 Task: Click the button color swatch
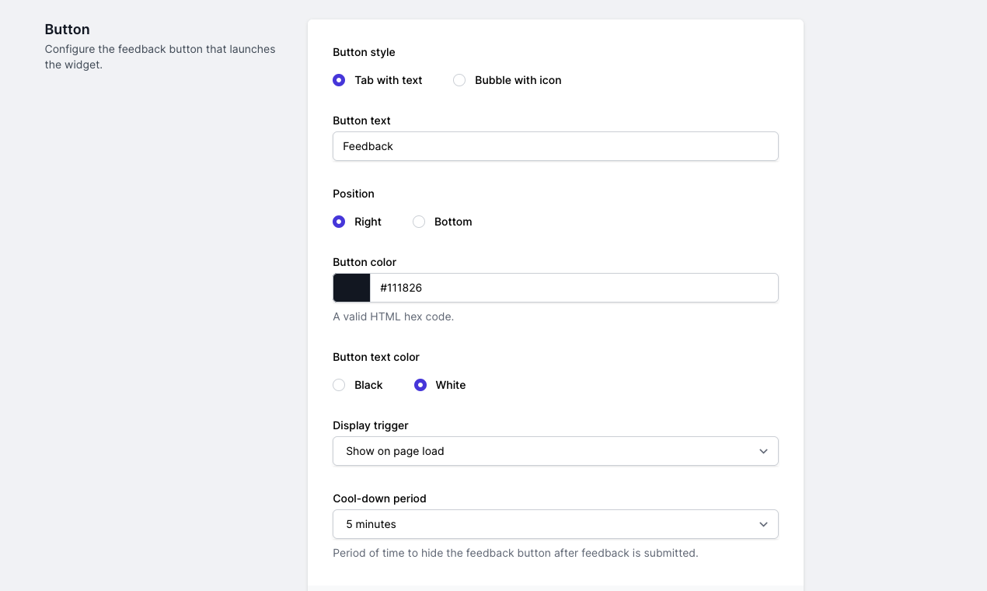351,288
